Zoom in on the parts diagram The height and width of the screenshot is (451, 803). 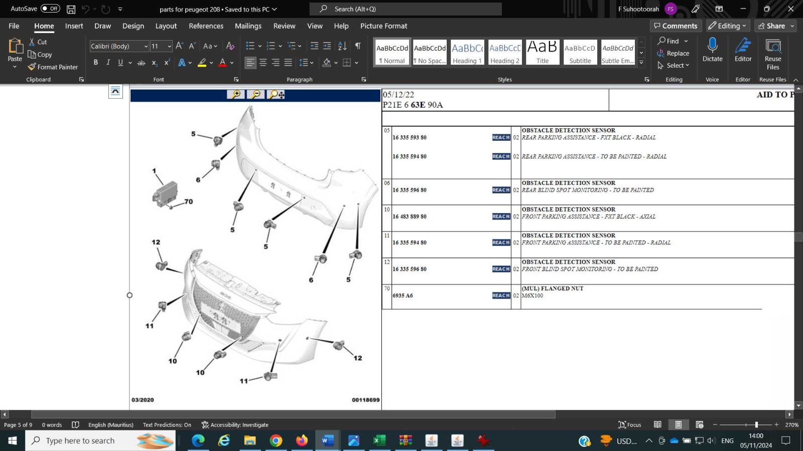(235, 94)
